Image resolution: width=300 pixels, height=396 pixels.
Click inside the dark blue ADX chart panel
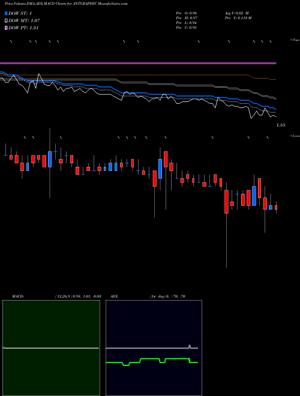(154, 348)
